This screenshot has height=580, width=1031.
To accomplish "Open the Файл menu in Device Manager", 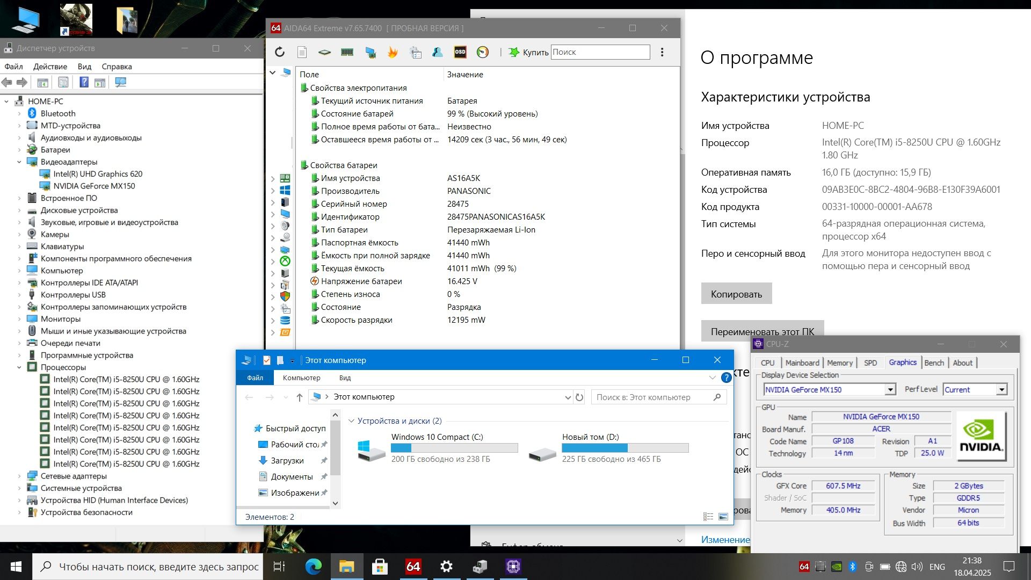I will tap(13, 67).
